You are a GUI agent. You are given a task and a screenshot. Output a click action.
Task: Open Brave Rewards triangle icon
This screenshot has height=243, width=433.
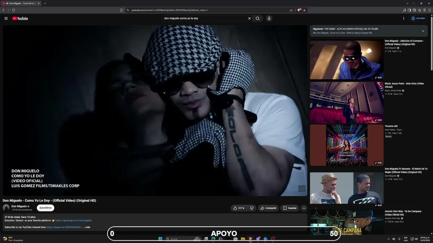tap(304, 10)
